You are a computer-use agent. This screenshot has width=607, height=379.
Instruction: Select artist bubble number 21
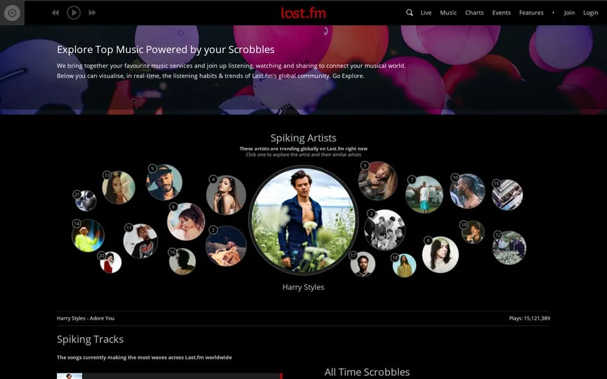(85, 201)
